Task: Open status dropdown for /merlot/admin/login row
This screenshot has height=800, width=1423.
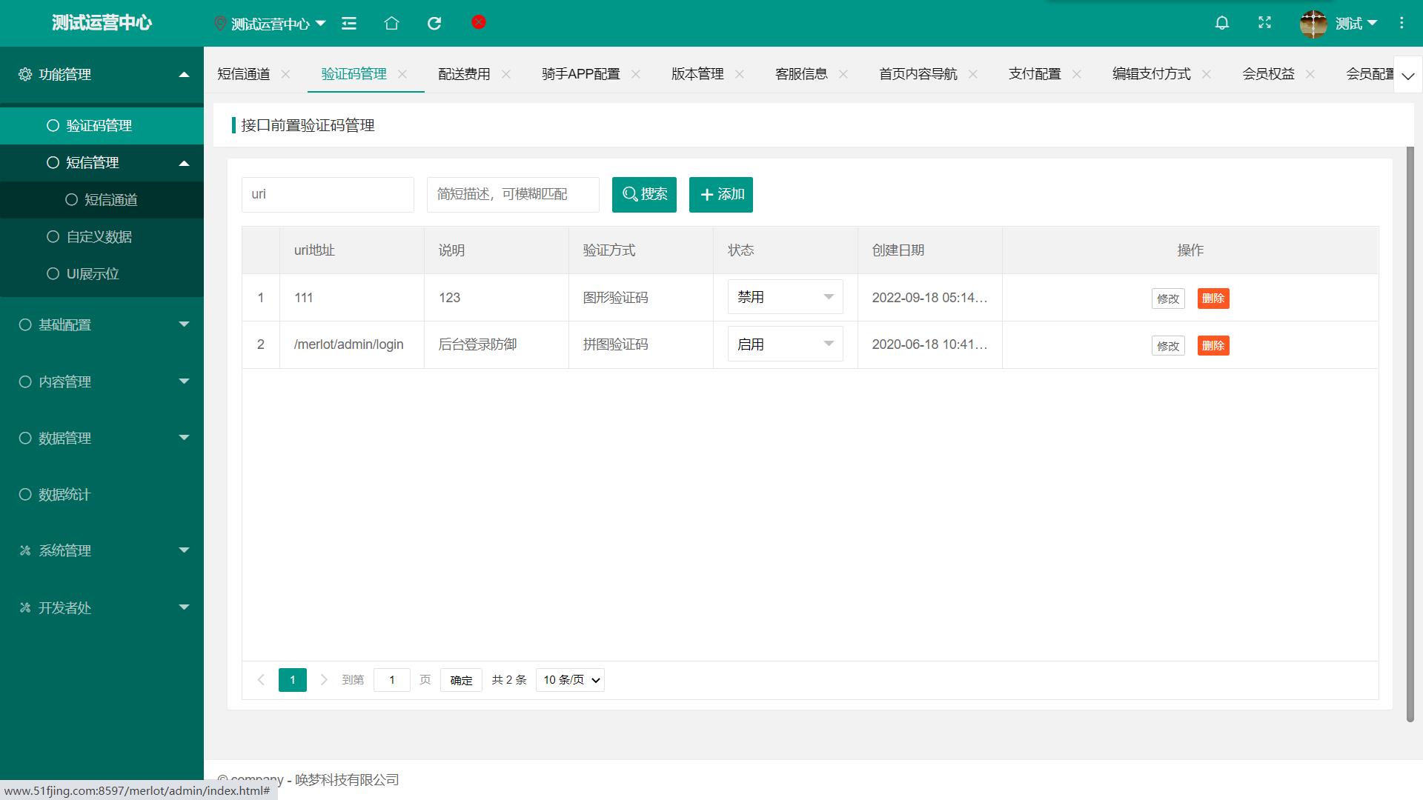Action: point(786,344)
